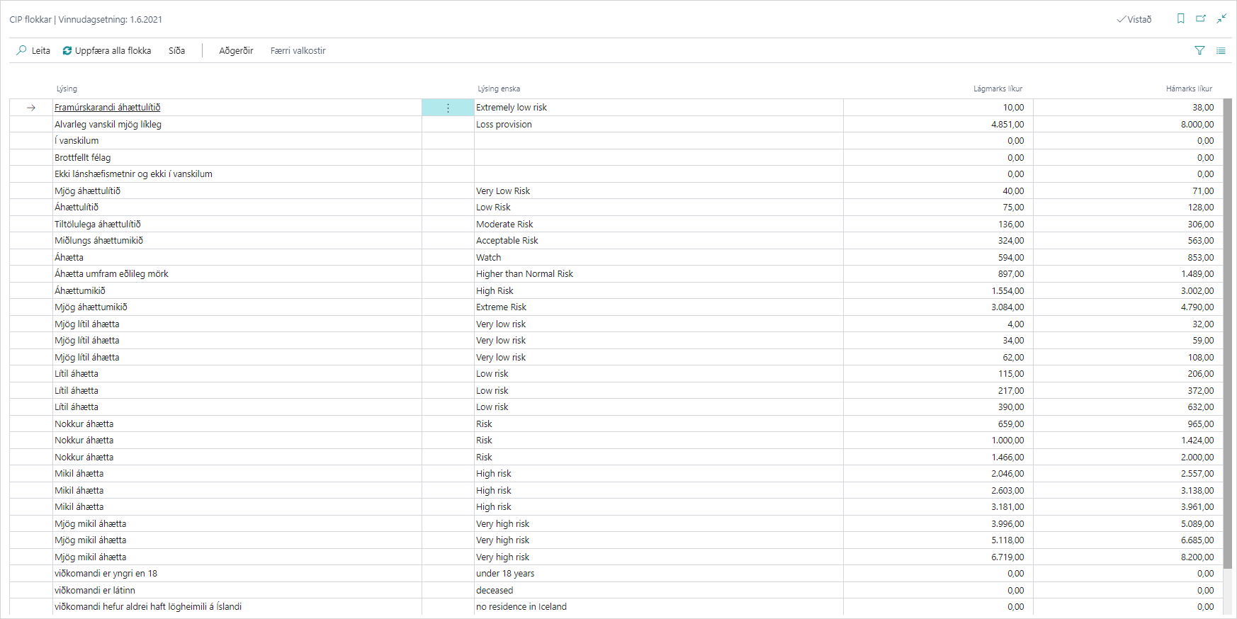The image size is (1237, 619).
Task: Expand the Lýsing column header options
Action: (67, 89)
